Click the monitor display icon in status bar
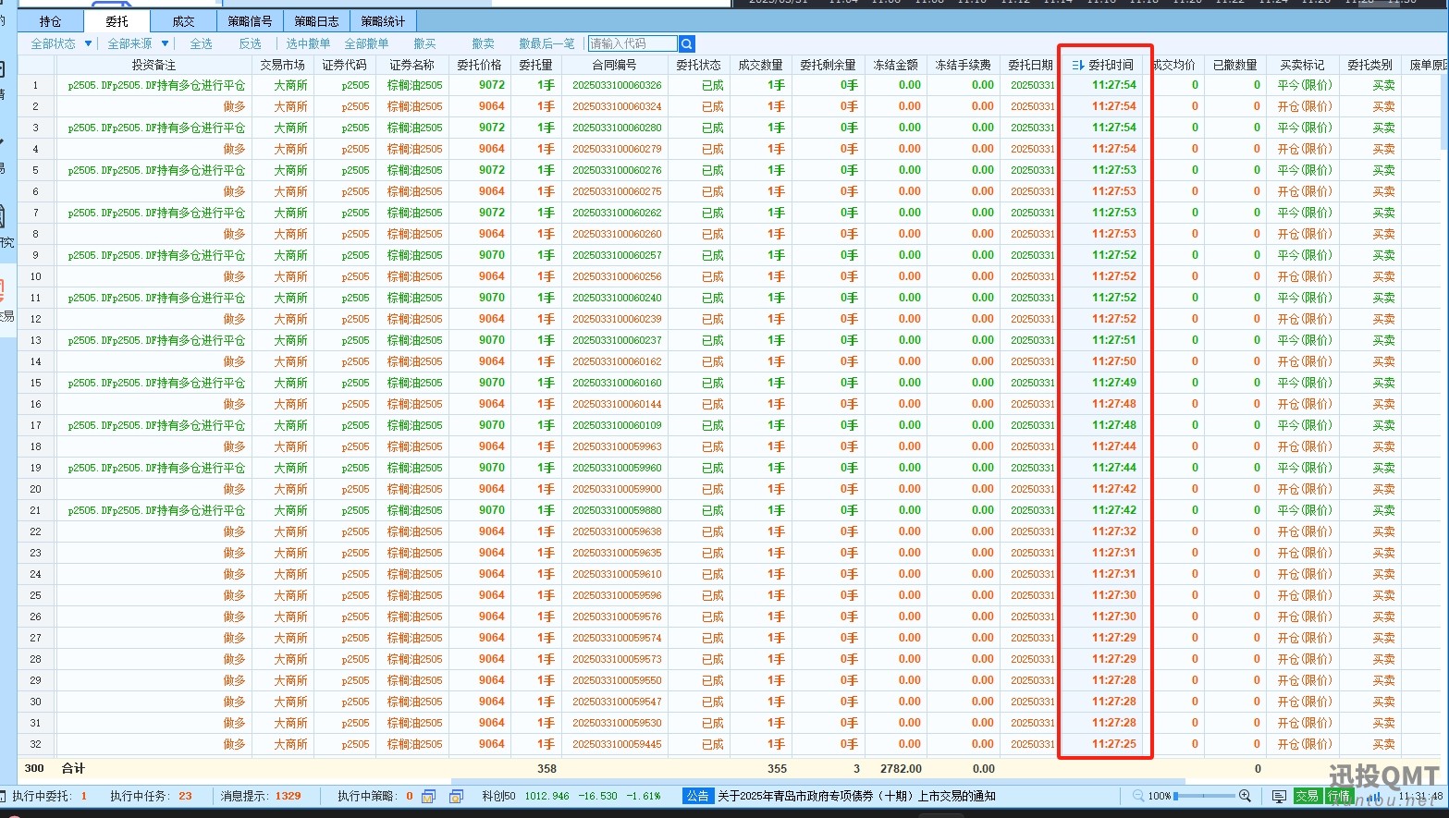Screen dimensions: 1449x818 1279,796
